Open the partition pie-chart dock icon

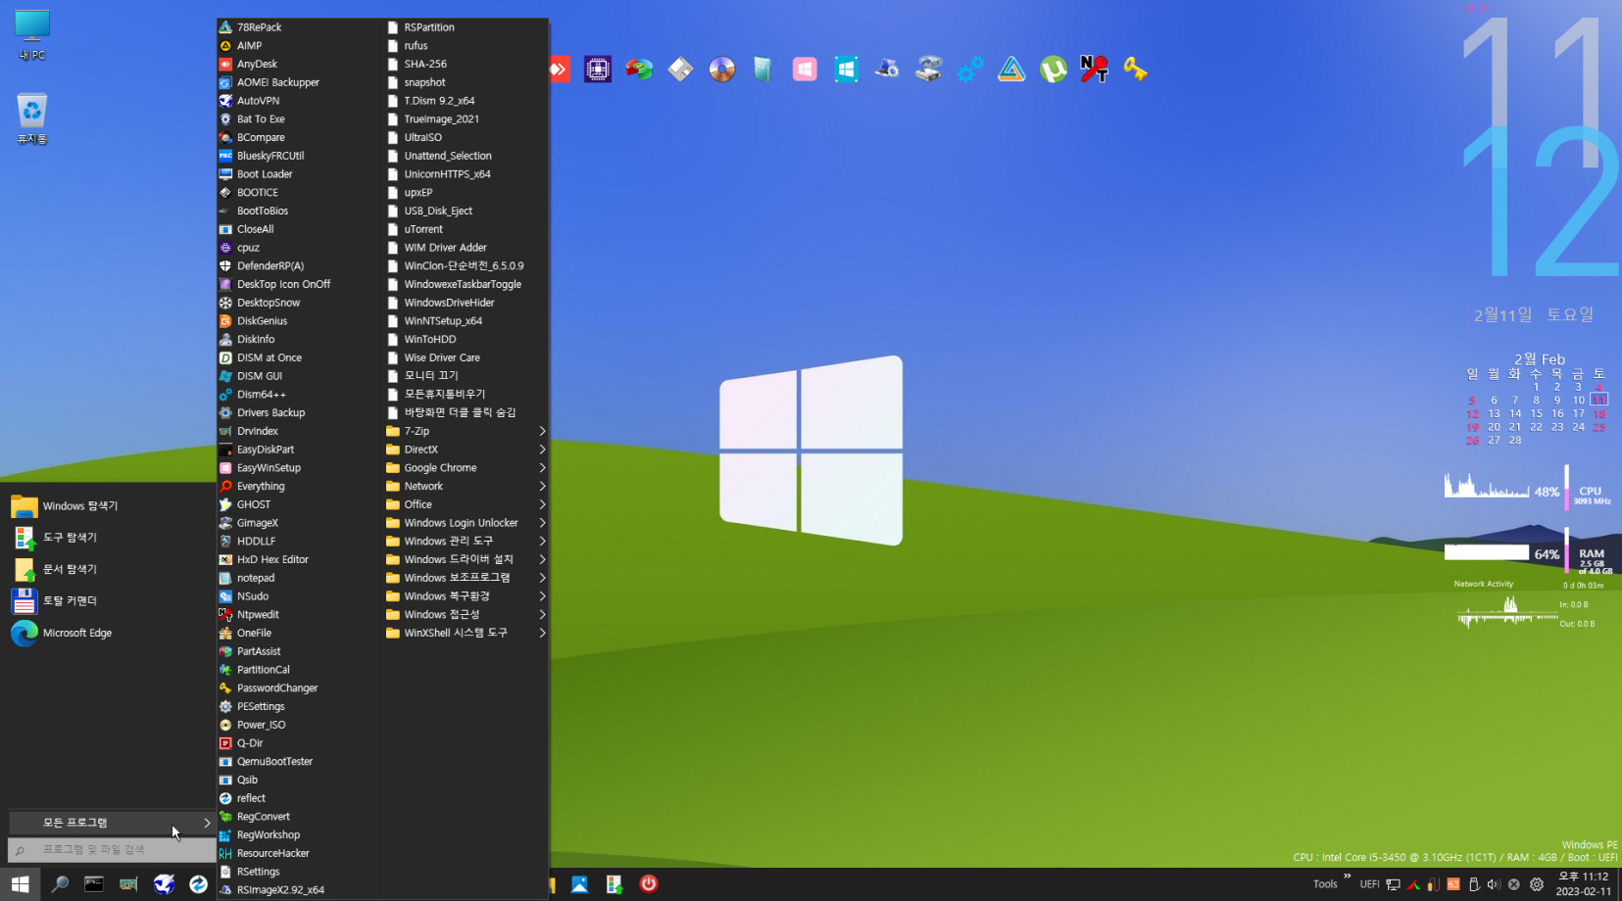point(639,70)
